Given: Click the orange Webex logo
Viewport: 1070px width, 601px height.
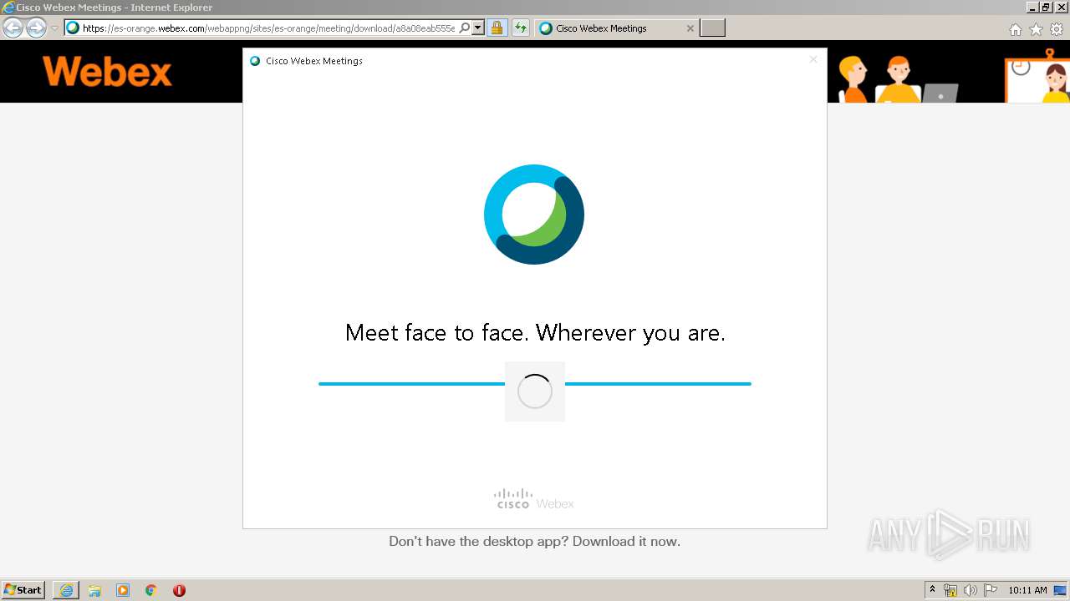Looking at the screenshot, I should [x=107, y=72].
